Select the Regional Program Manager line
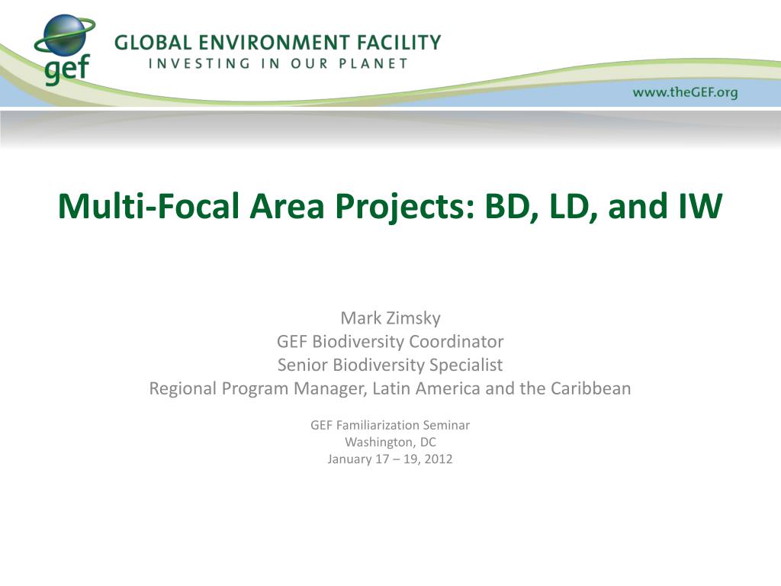This screenshot has width=781, height=586. (x=390, y=388)
